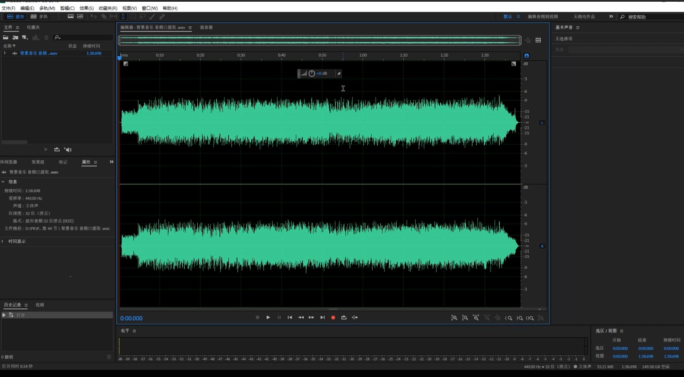Sort files by the 持续时间 column

91,46
